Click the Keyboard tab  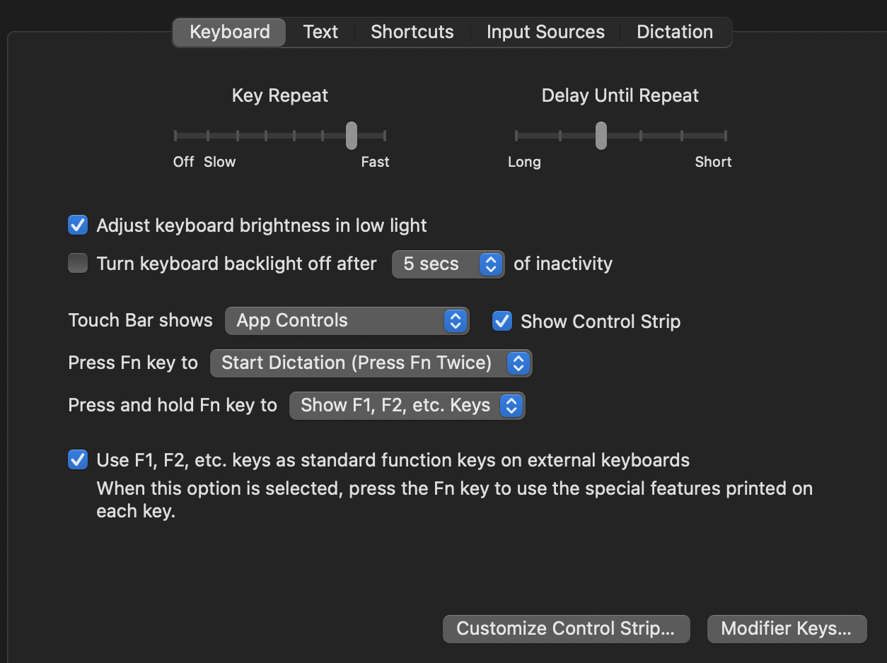229,33
